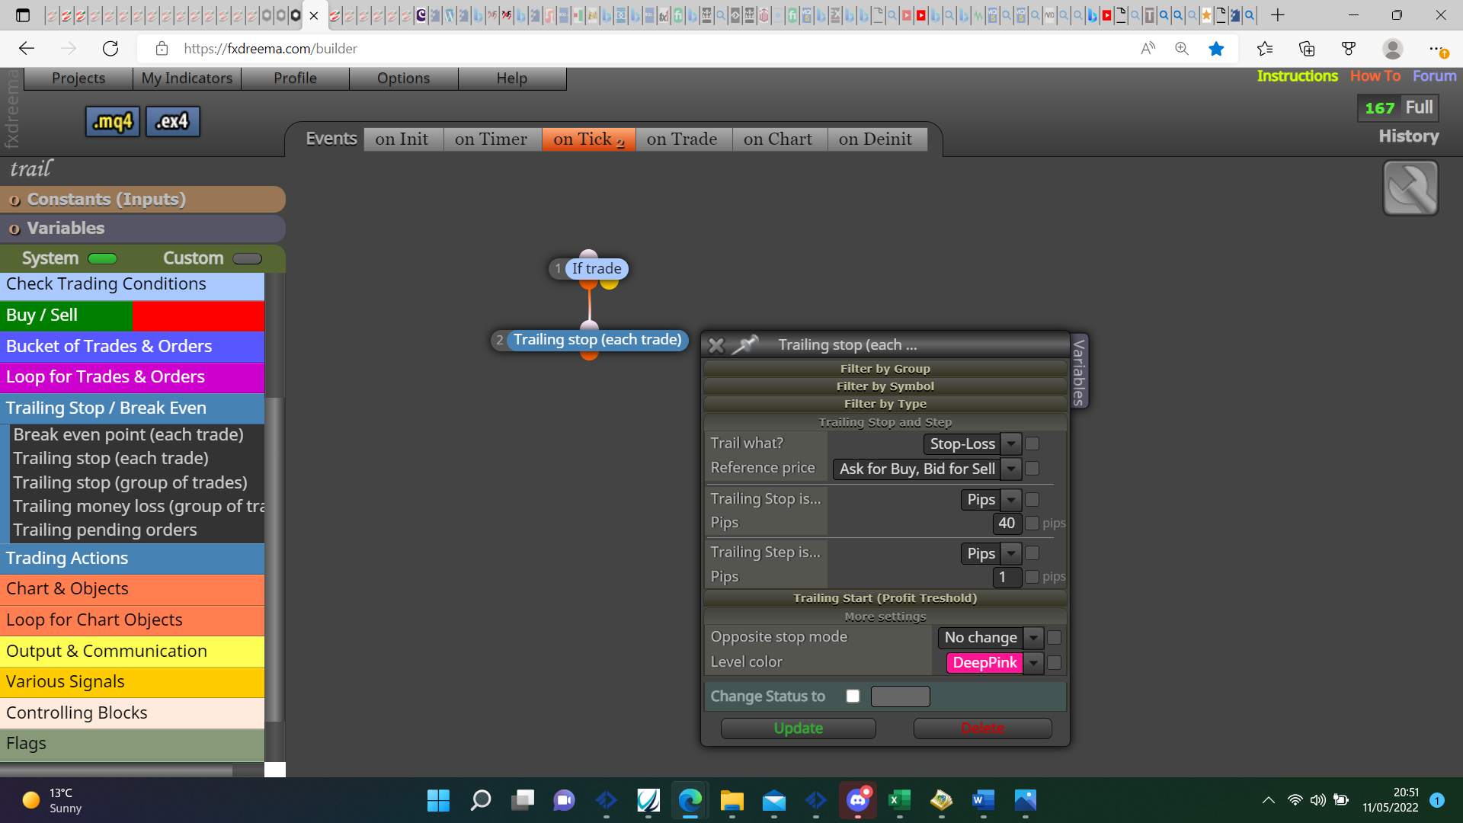Screen dimensions: 1463x823
Task: Open Excel from taskbar
Action: point(899,800)
